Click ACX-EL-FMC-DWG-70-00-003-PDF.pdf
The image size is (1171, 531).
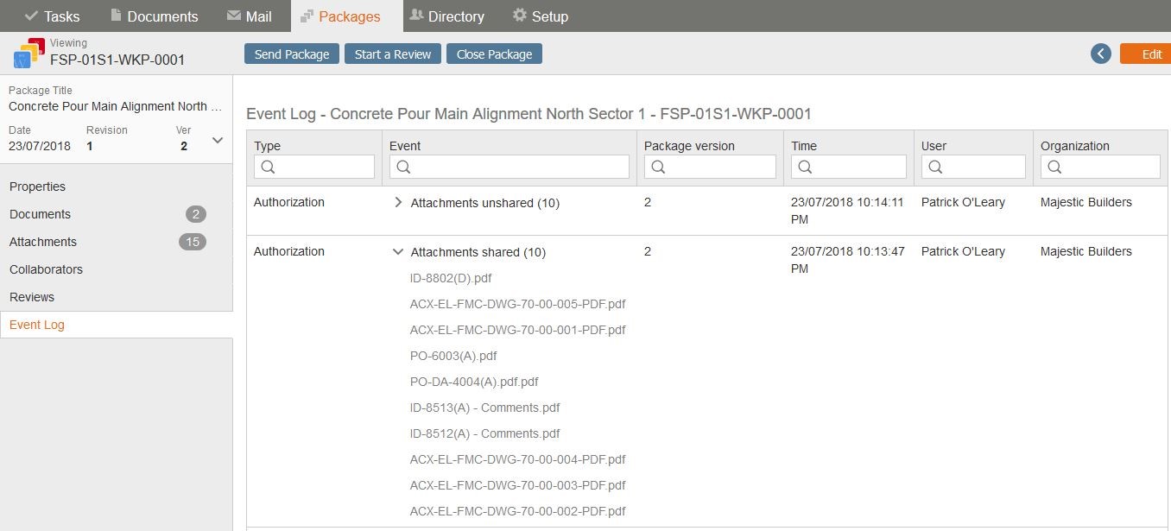point(518,485)
